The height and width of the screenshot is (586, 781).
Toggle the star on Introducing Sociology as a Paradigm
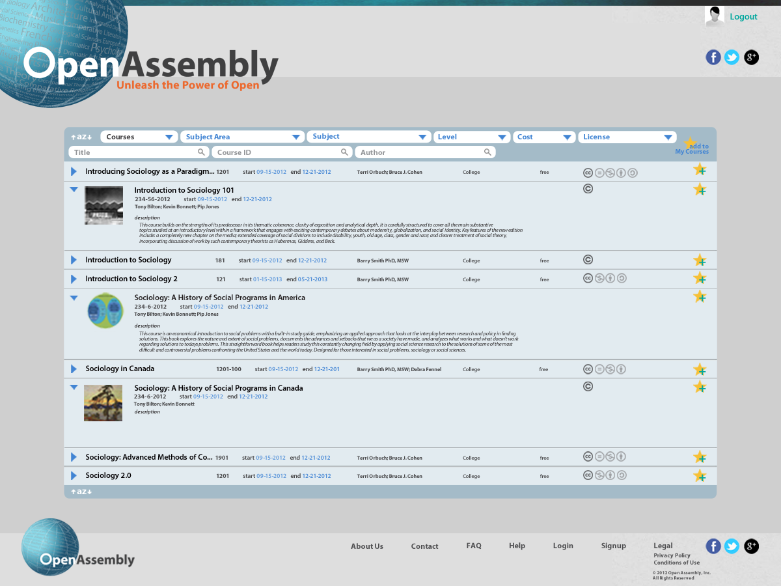(700, 169)
